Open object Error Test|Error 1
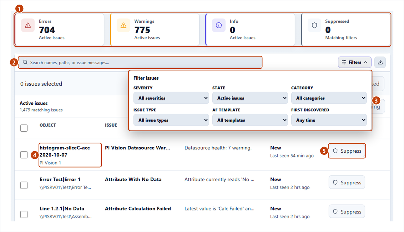Viewport: 404px width, 232px height. click(60, 179)
